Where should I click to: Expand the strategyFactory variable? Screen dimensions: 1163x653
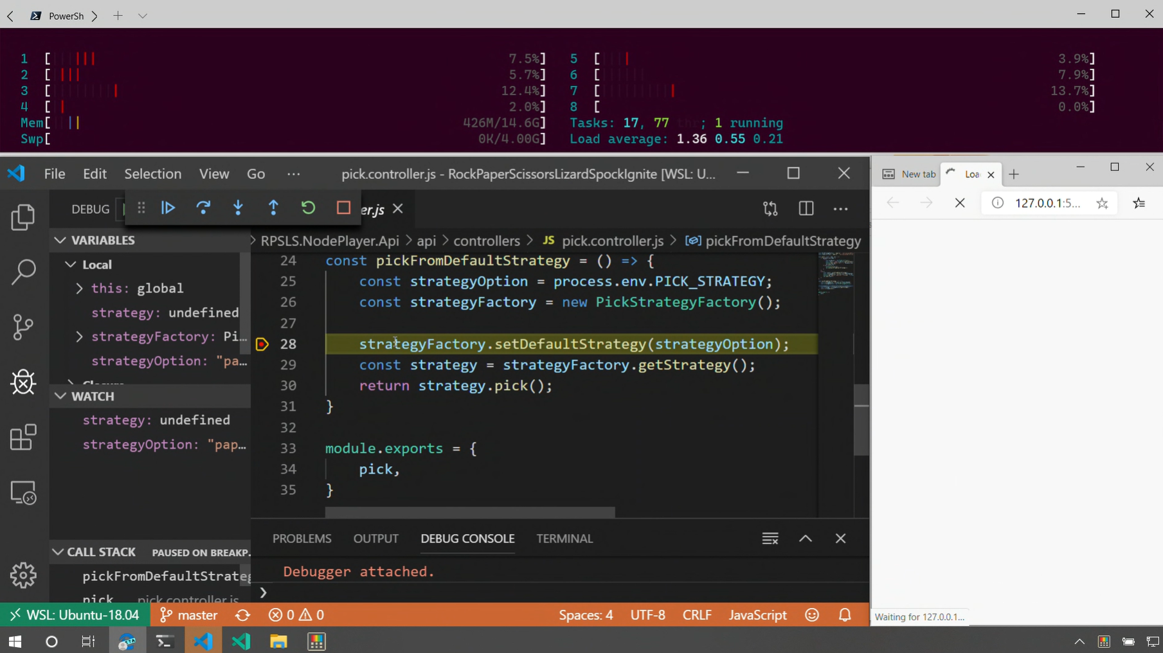coord(79,337)
